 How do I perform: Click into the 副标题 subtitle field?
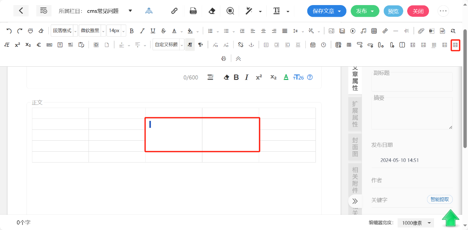coord(412,83)
